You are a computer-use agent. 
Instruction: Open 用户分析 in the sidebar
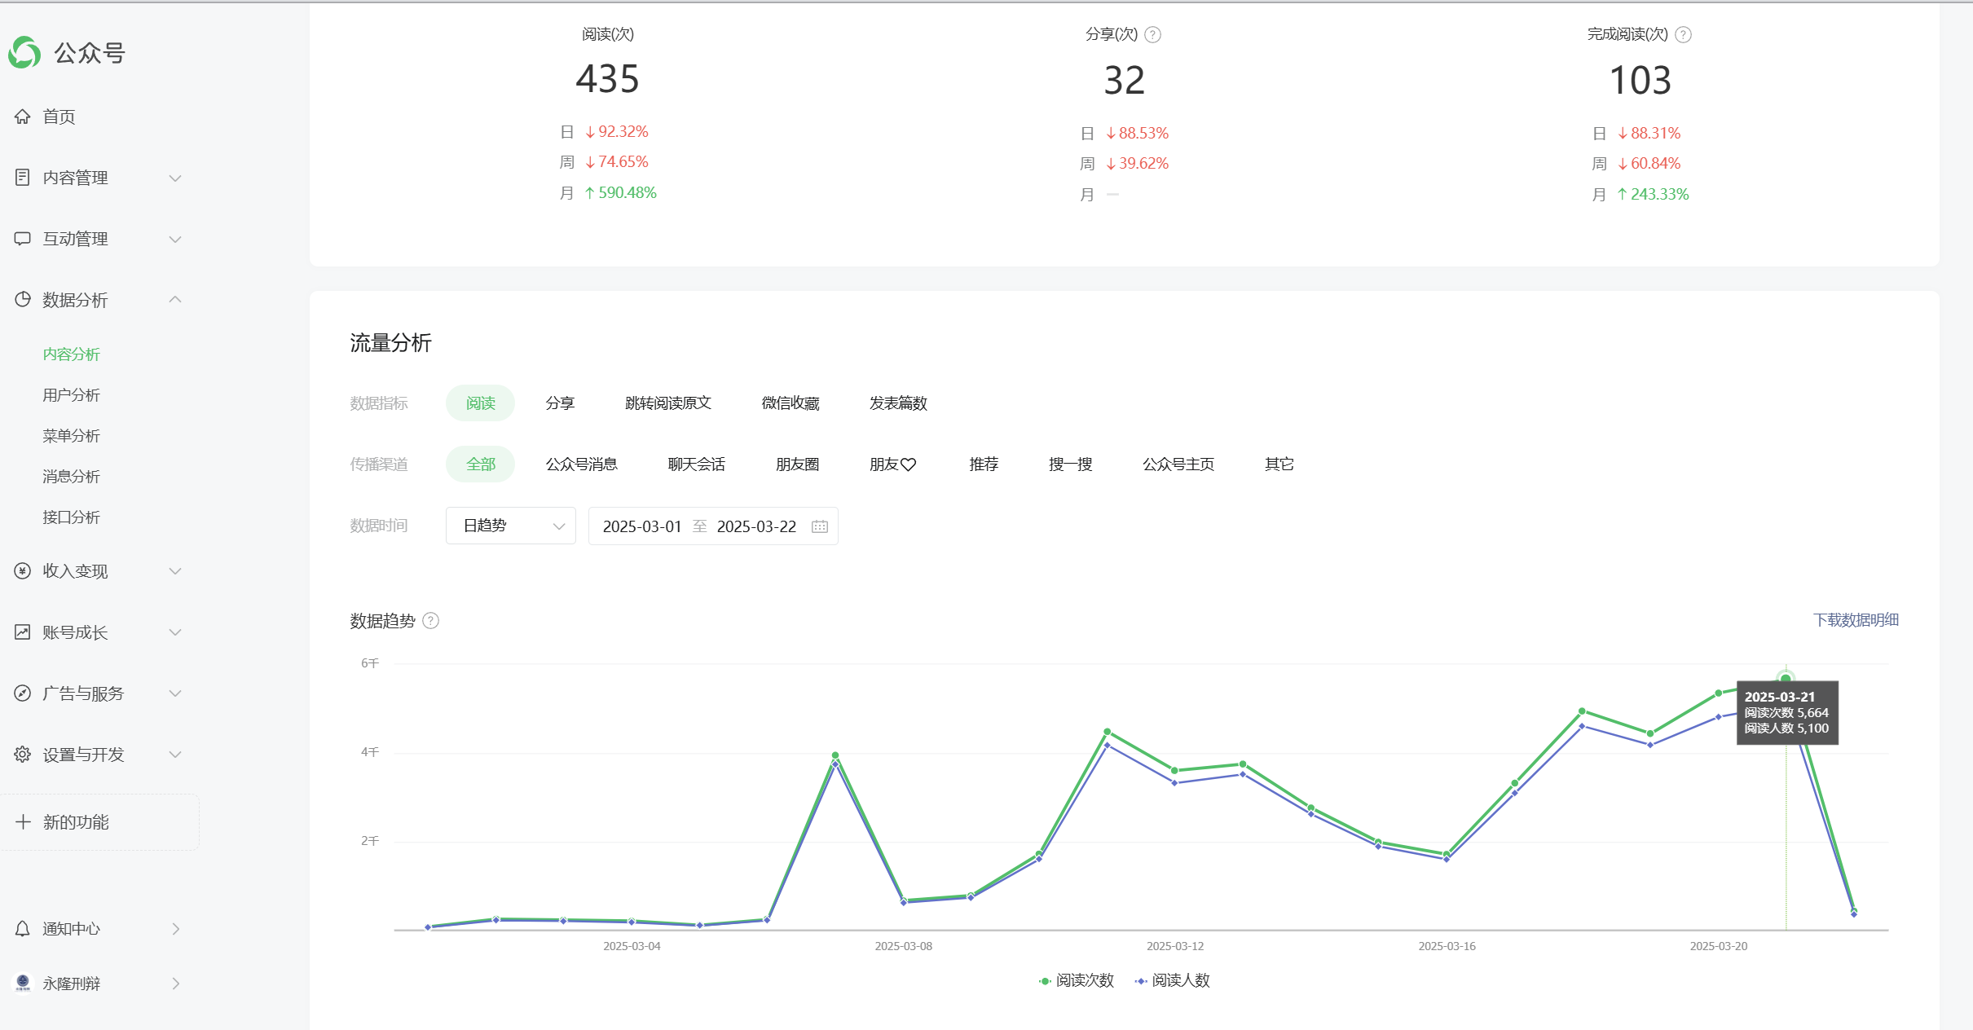click(72, 395)
